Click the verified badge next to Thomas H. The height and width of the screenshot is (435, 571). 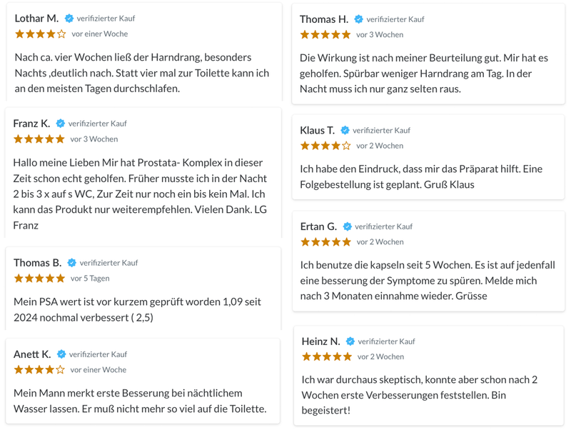coord(359,19)
